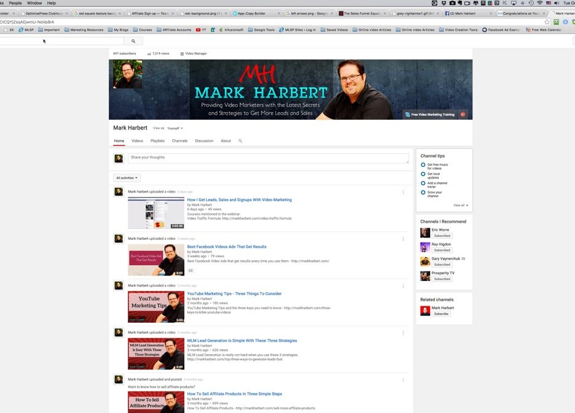Screen dimensions: 575x413
Task: Open options menu for MLM Lead Generation post
Action: coord(403,333)
